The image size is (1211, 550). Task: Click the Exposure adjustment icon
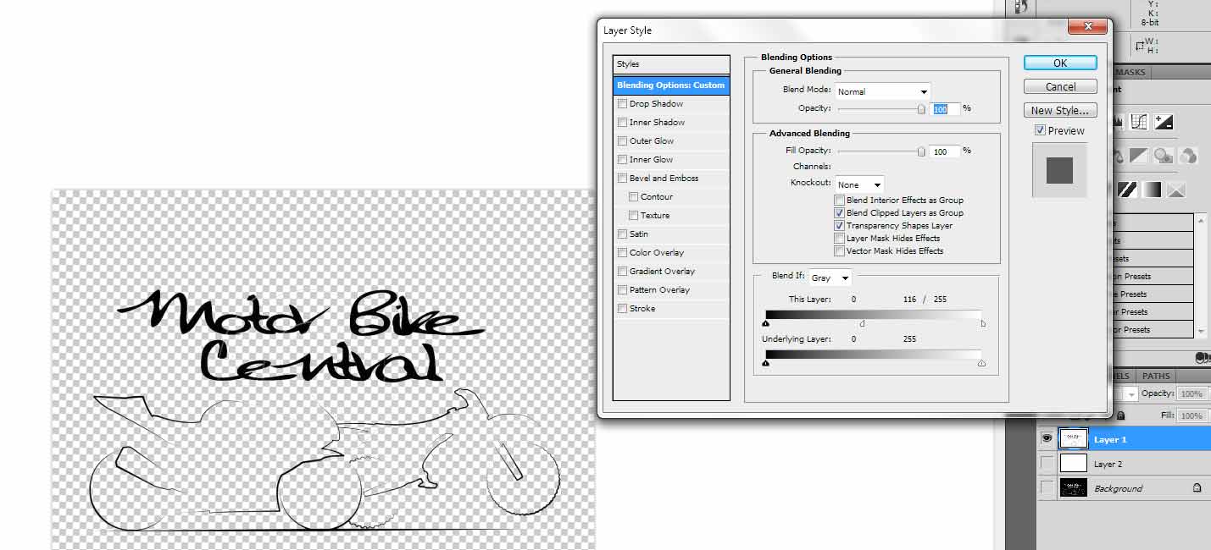point(1164,122)
